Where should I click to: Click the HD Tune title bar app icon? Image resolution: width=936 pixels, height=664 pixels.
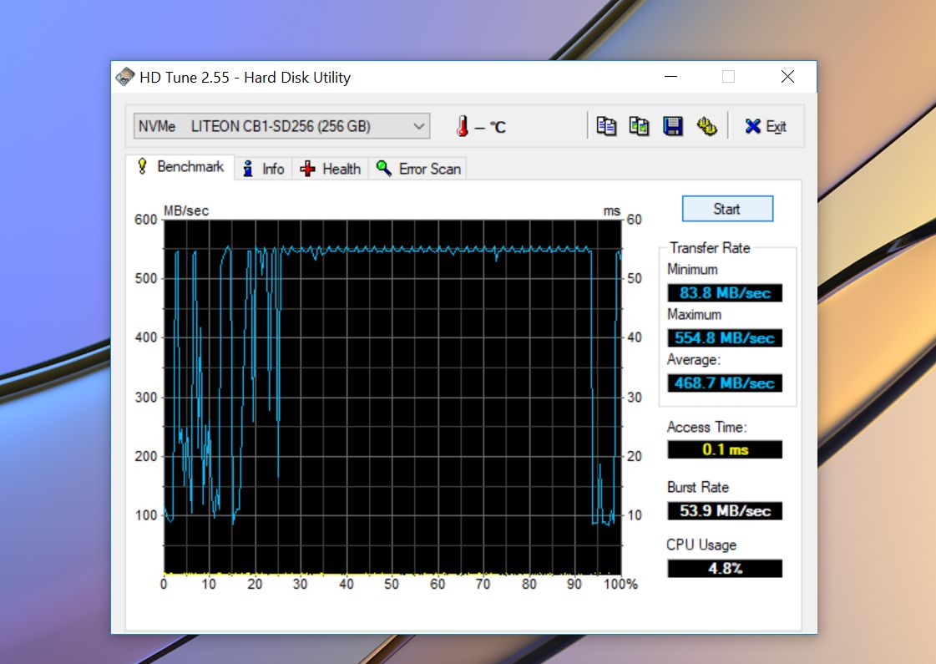coord(124,78)
